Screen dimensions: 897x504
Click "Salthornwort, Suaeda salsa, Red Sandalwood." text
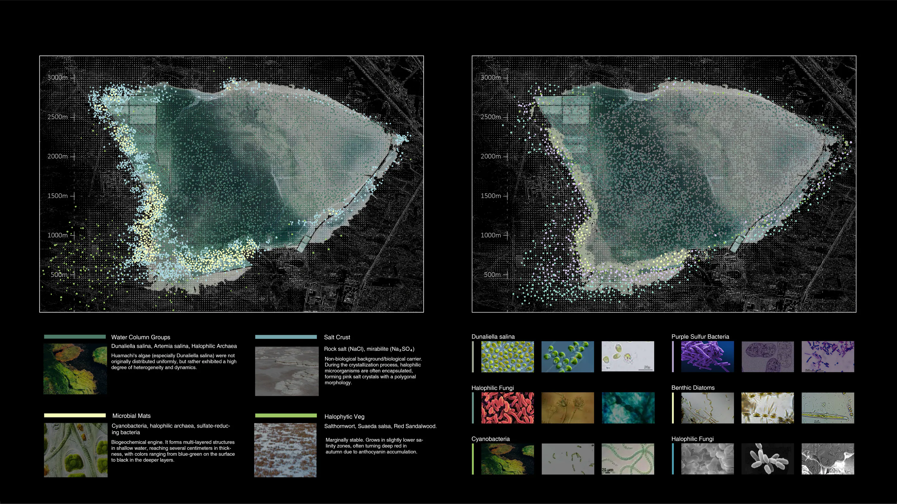380,426
